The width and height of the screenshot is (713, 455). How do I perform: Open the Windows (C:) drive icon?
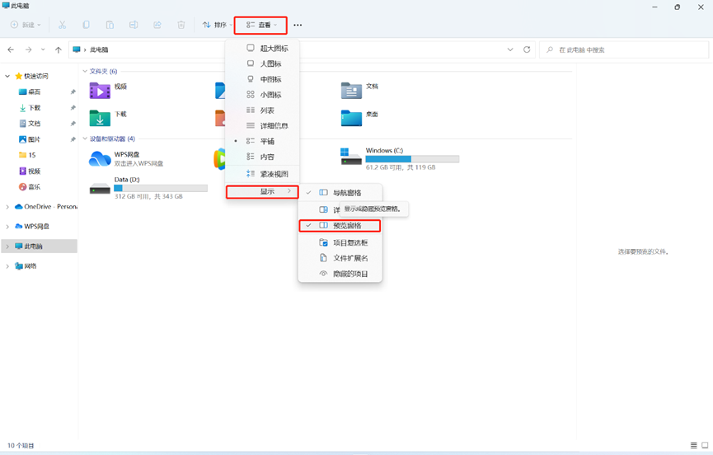352,157
